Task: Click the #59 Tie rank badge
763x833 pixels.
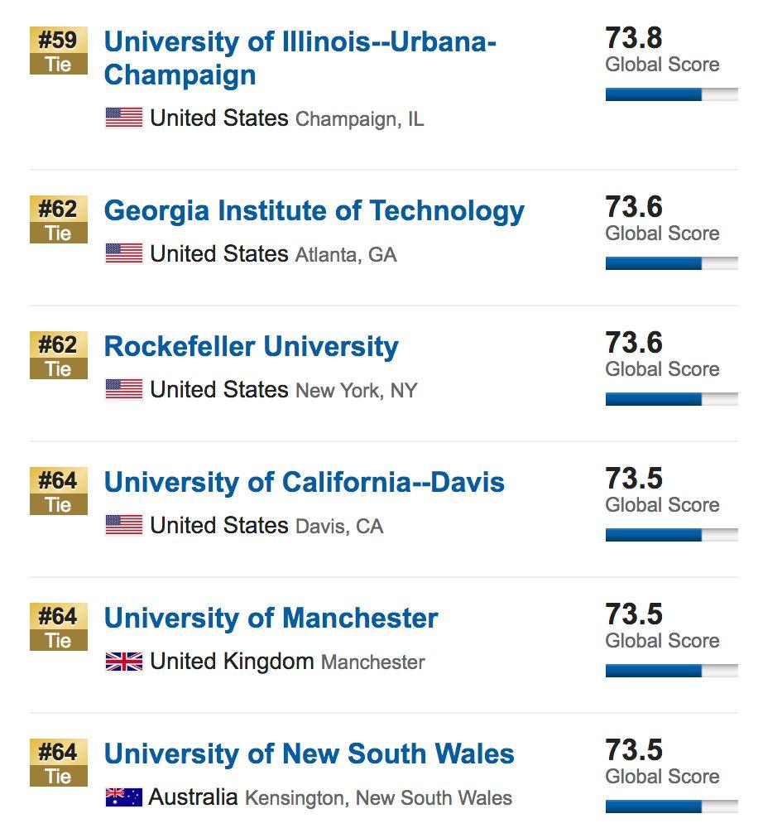Action: tap(58, 51)
